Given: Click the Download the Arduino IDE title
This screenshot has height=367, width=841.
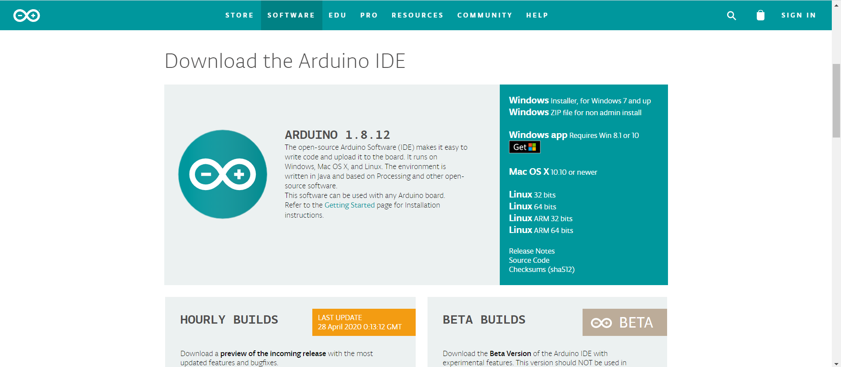Looking at the screenshot, I should tap(285, 61).
